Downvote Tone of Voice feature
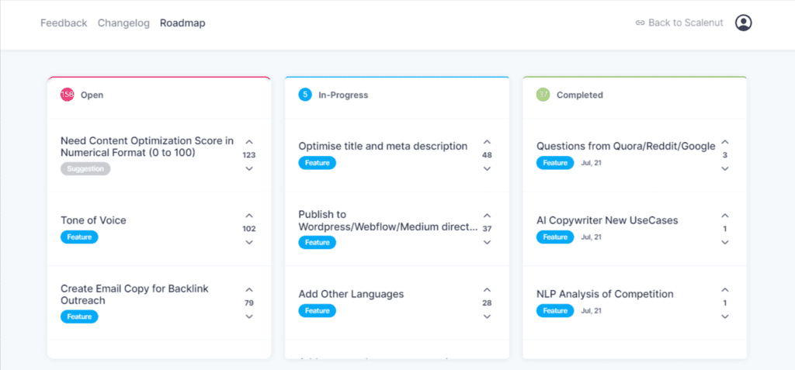Viewport: 795px width, 370px height. 249,242
